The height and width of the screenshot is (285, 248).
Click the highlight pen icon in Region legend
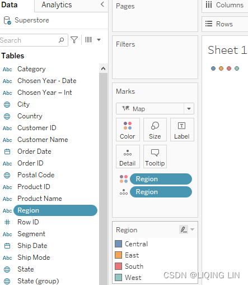point(184,229)
